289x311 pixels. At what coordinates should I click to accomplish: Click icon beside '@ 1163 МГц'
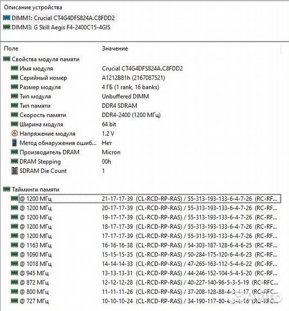[14, 245]
